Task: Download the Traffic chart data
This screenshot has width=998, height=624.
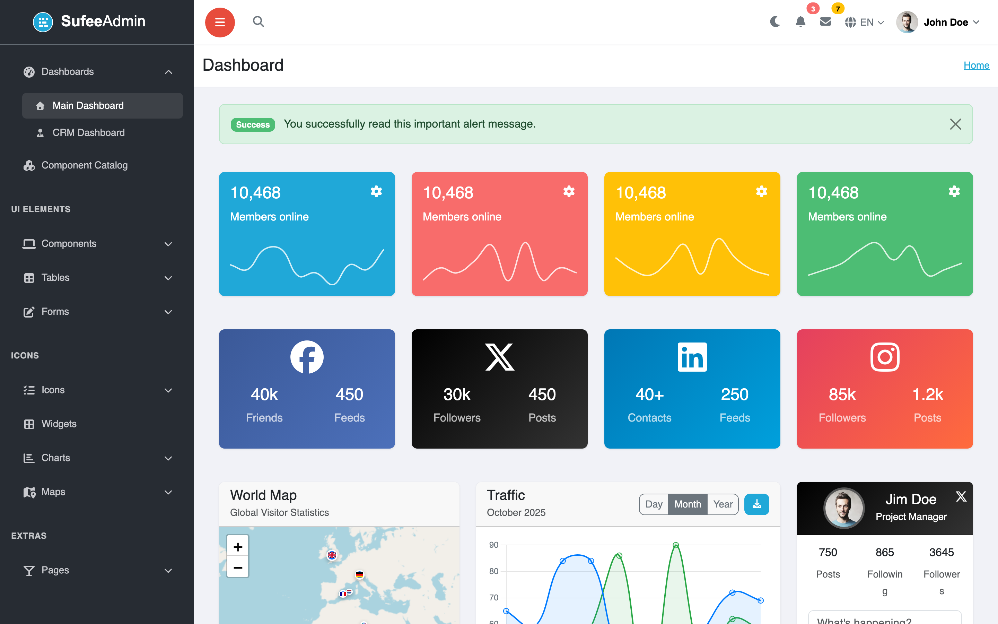Action: click(x=757, y=504)
